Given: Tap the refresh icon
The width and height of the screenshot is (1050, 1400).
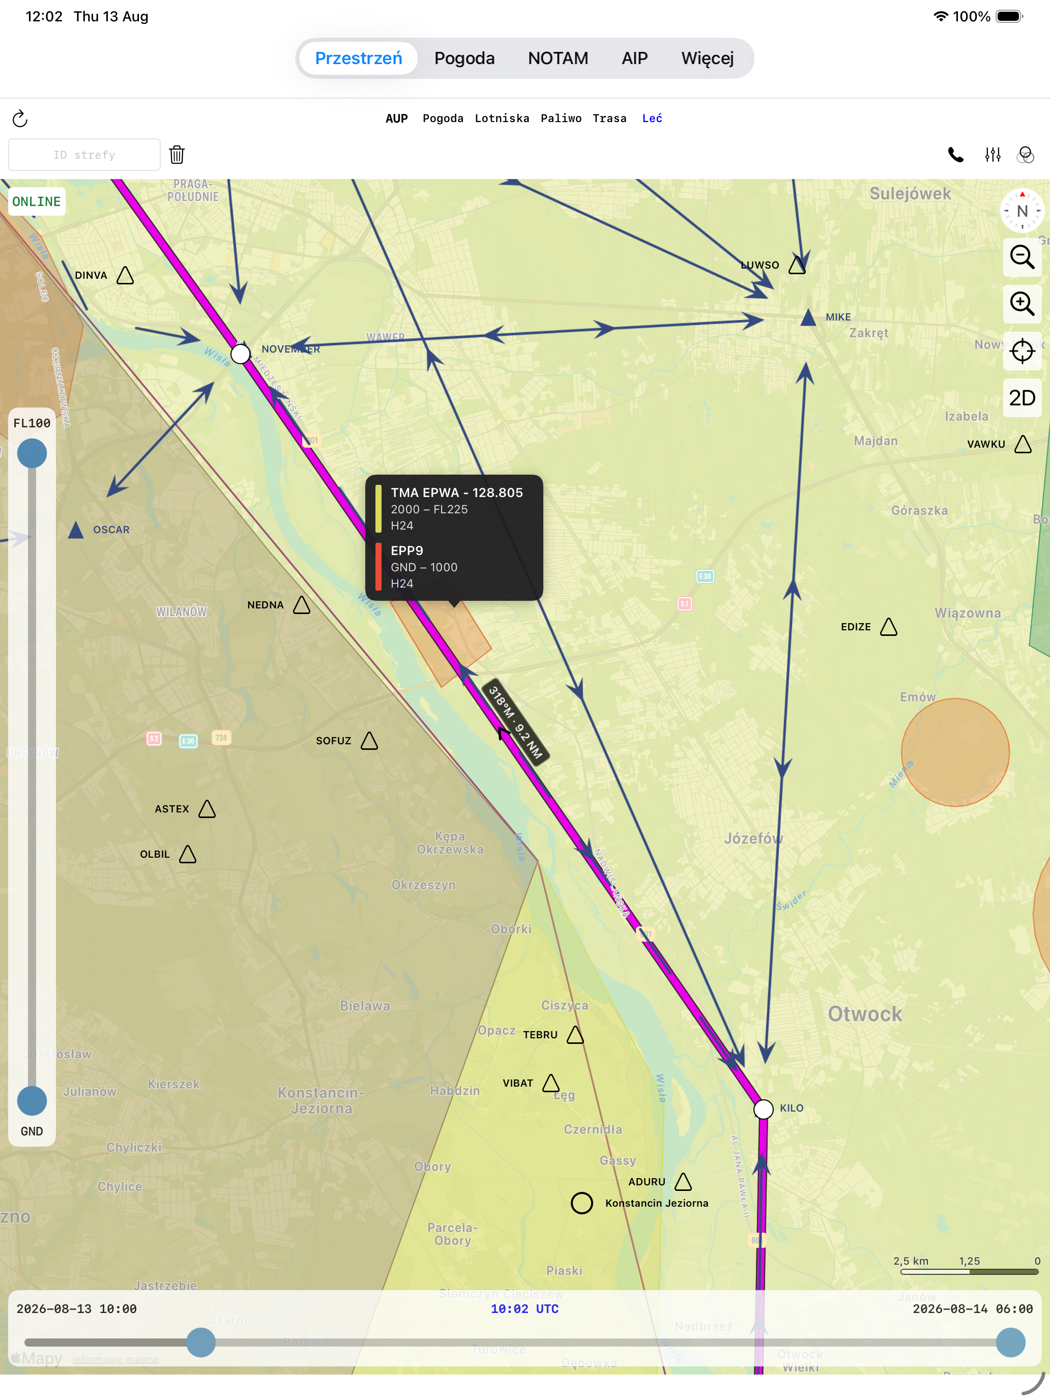Looking at the screenshot, I should (x=20, y=119).
